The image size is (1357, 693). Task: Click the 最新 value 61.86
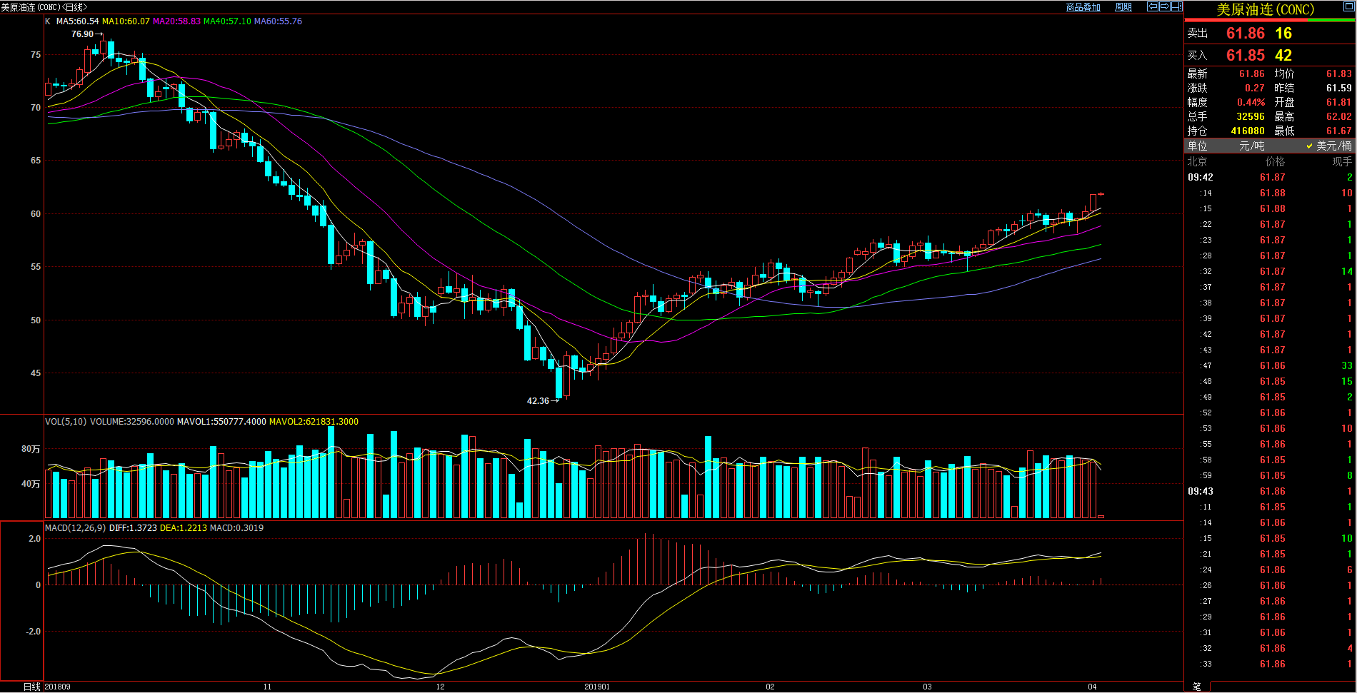coord(1251,74)
